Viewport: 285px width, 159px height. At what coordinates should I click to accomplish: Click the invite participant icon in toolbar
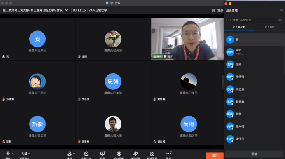click(x=69, y=154)
